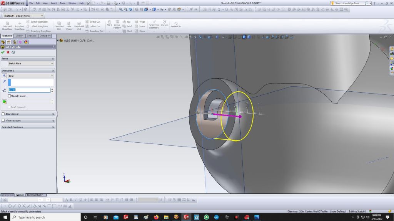This screenshot has width=394, height=221.
Task: Switch to the Evaluate tab
Action: pyautogui.click(x=32, y=36)
